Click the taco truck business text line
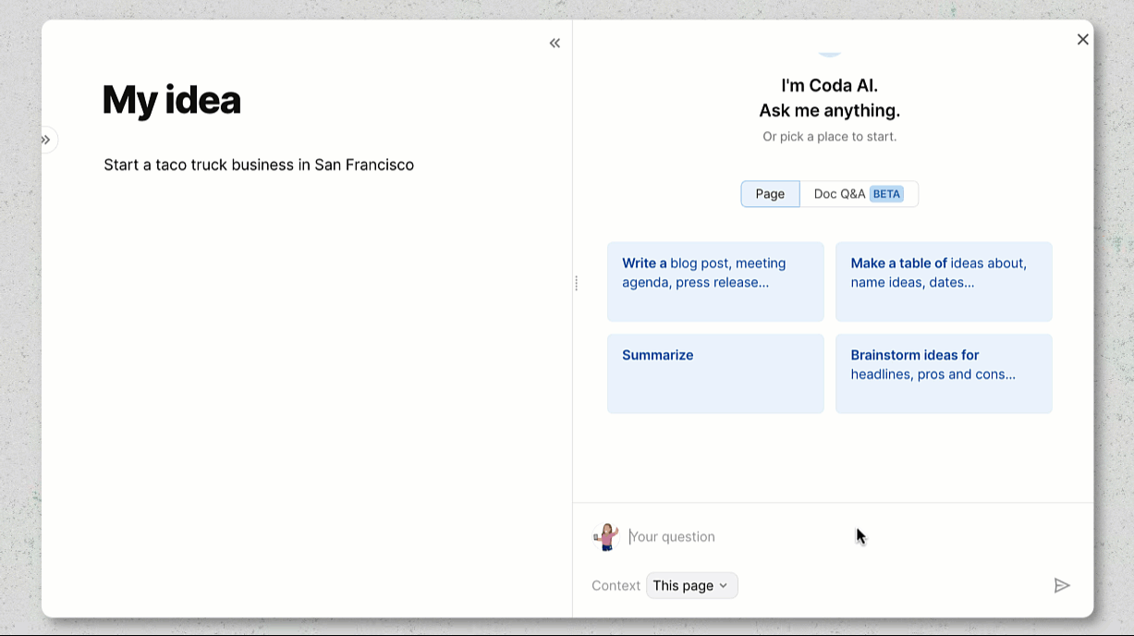This screenshot has height=636, width=1134. [x=259, y=165]
